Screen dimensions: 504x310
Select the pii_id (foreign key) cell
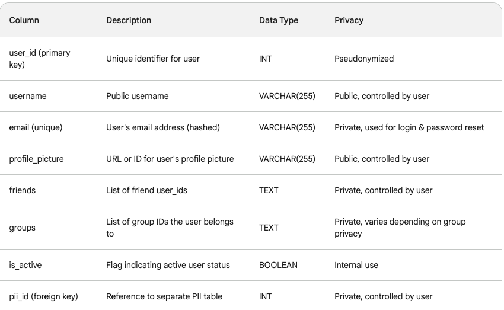[44, 296]
